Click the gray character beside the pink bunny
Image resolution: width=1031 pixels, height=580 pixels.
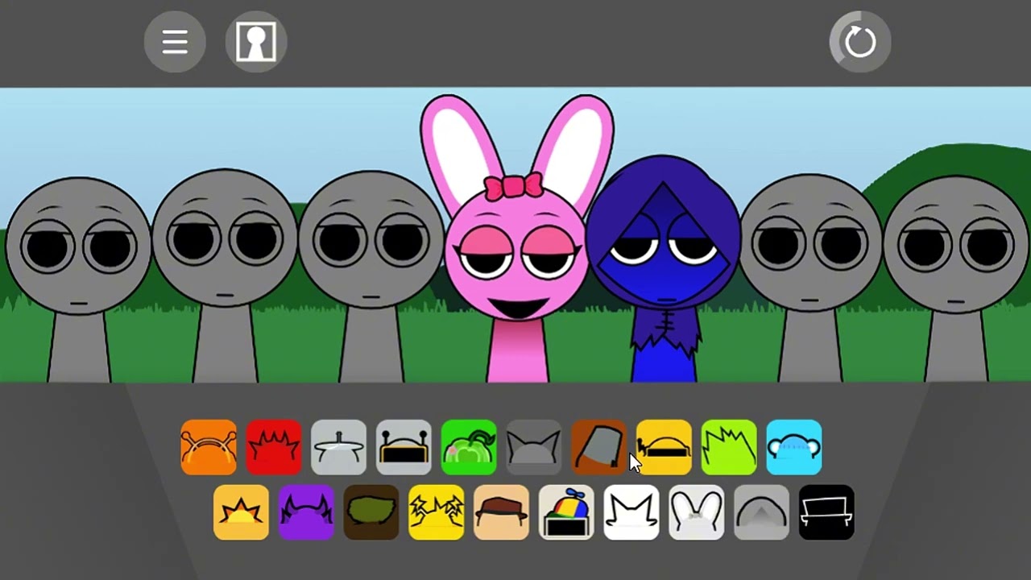coord(370,275)
